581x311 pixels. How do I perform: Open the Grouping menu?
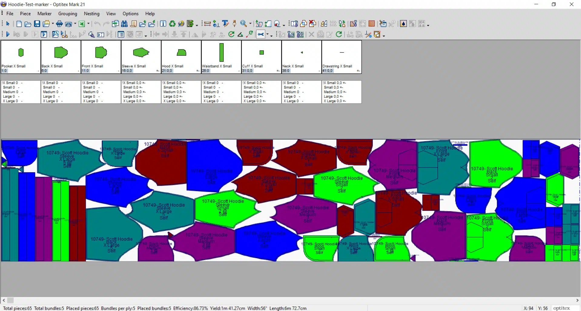(68, 14)
